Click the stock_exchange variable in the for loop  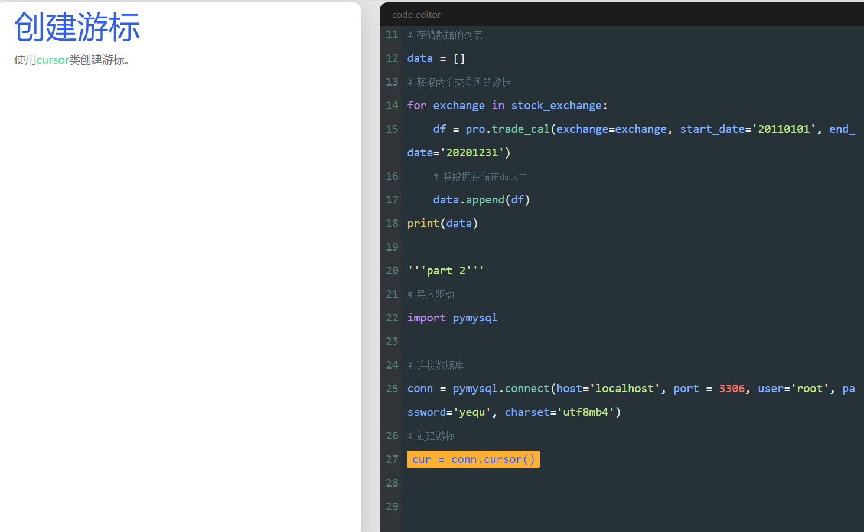(556, 106)
